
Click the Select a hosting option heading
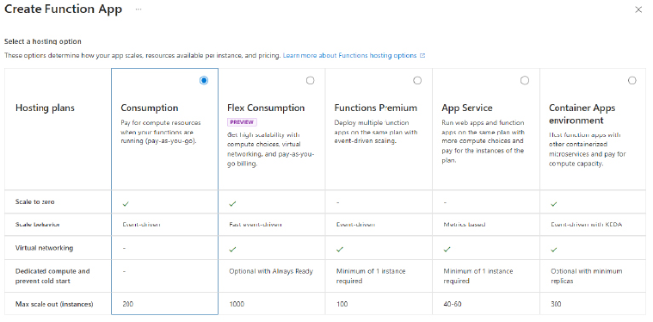pyautogui.click(x=42, y=41)
